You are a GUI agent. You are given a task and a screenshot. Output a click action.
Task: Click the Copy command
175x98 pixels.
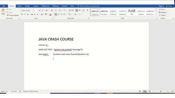coord(9,12)
